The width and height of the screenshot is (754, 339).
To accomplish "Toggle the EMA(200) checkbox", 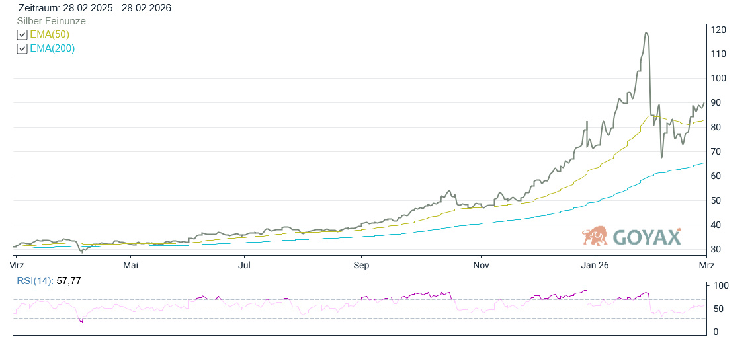I will [22, 49].
